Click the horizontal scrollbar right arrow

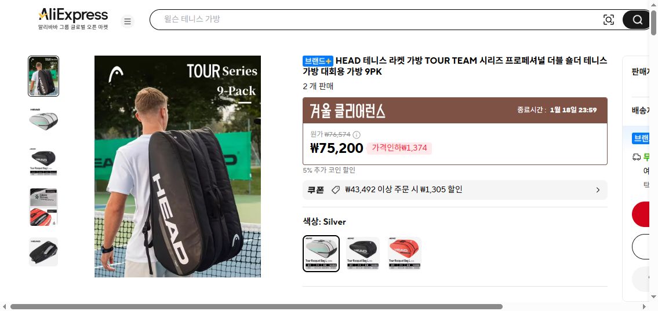(x=645, y=307)
